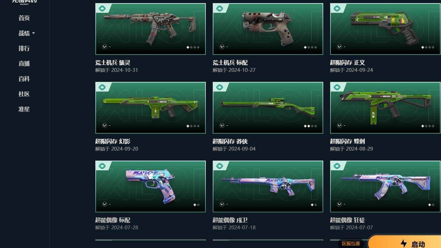Click the edition badge on 超能偶像 狂徒 card
This screenshot has height=248, width=441.
(x=337, y=166)
